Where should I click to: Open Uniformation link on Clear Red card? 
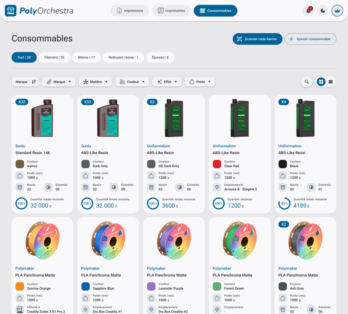tap(224, 146)
